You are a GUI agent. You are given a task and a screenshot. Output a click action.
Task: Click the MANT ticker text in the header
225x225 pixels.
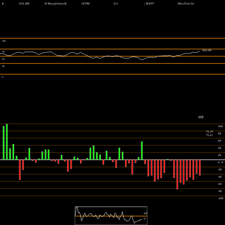149,4
